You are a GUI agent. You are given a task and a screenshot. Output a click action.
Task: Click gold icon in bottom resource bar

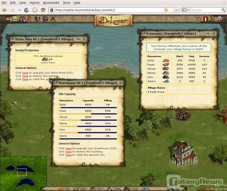61,188
